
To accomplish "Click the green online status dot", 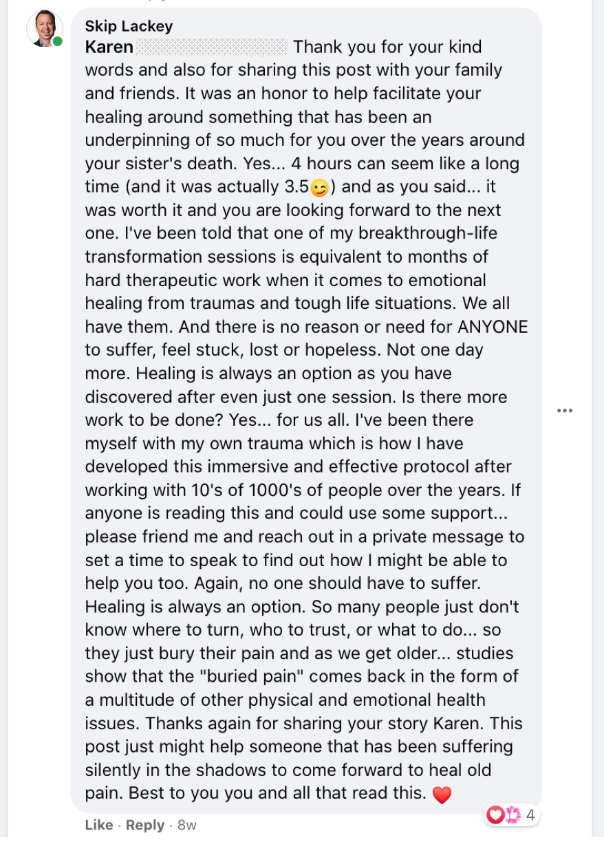I will tap(58, 42).
